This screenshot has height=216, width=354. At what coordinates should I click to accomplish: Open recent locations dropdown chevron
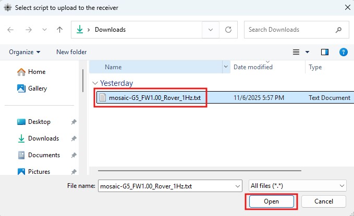coord(44,30)
